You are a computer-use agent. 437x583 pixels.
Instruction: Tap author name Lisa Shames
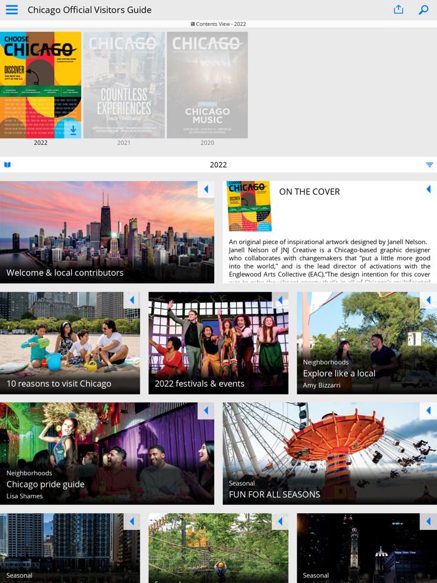pyautogui.click(x=24, y=496)
